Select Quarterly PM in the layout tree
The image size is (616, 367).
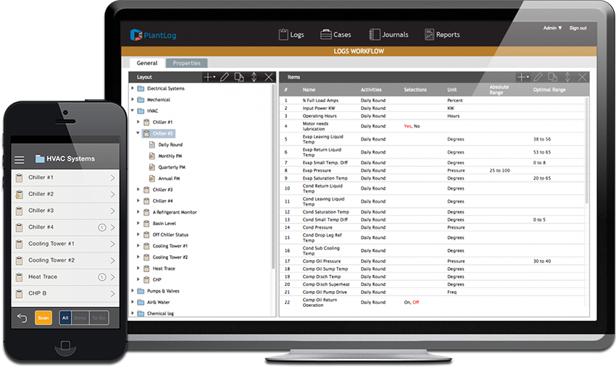coord(171,167)
